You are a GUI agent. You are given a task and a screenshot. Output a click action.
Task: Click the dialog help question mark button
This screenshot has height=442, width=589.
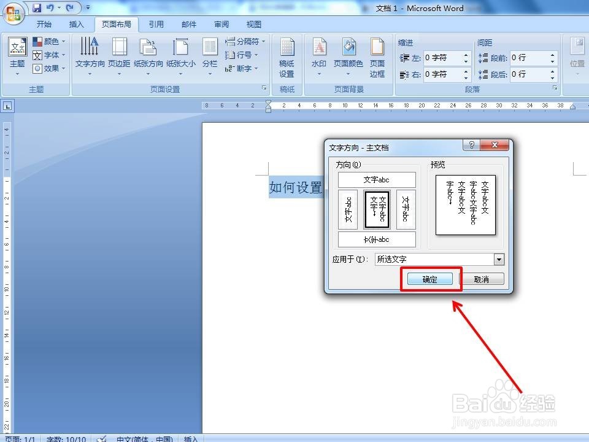tap(472, 145)
